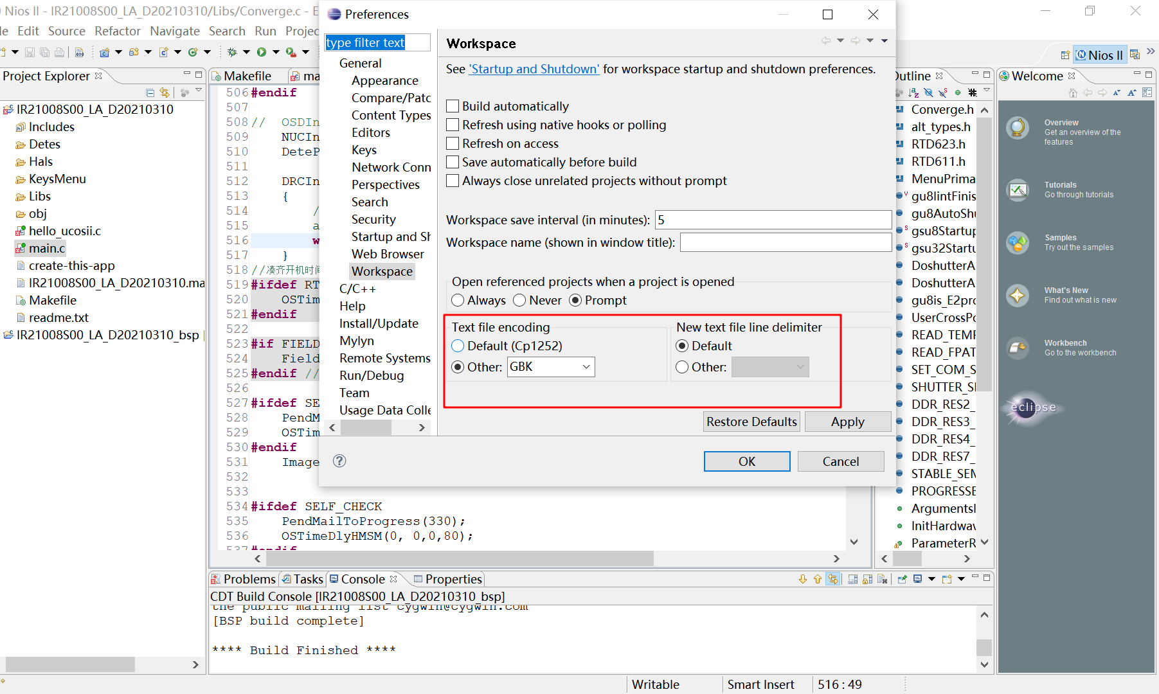Open the GBK encoding dropdown

click(x=586, y=367)
